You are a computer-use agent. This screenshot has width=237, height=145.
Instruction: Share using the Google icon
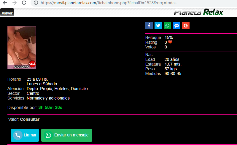coord(186,26)
